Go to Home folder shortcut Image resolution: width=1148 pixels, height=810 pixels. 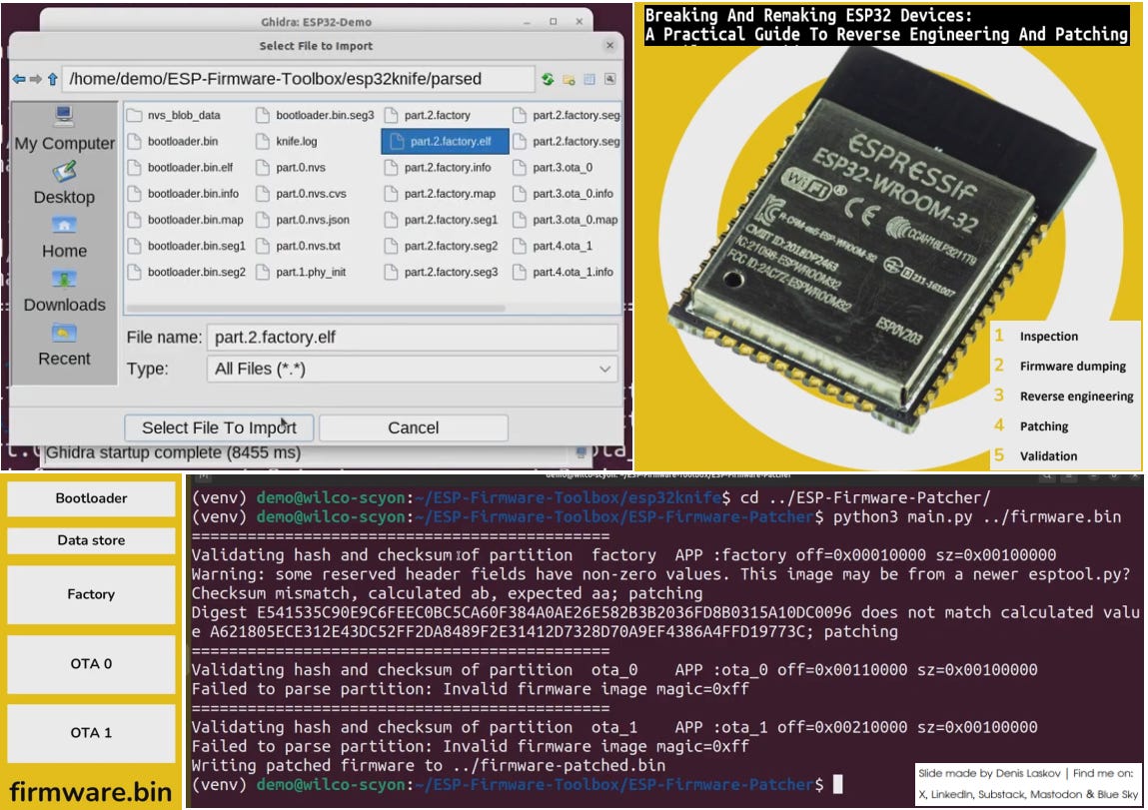(64, 237)
